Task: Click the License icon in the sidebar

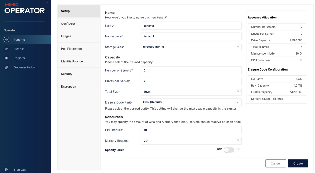Action: 7,49
